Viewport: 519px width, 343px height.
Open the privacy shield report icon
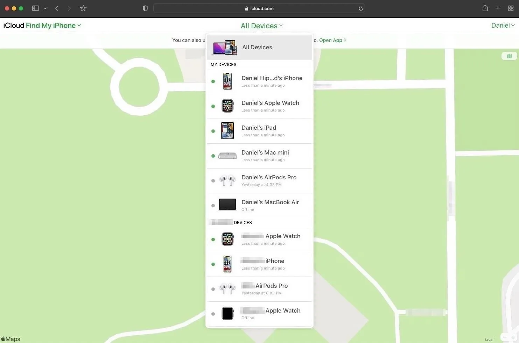145,8
